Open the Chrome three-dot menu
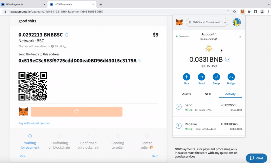 click(269, 12)
